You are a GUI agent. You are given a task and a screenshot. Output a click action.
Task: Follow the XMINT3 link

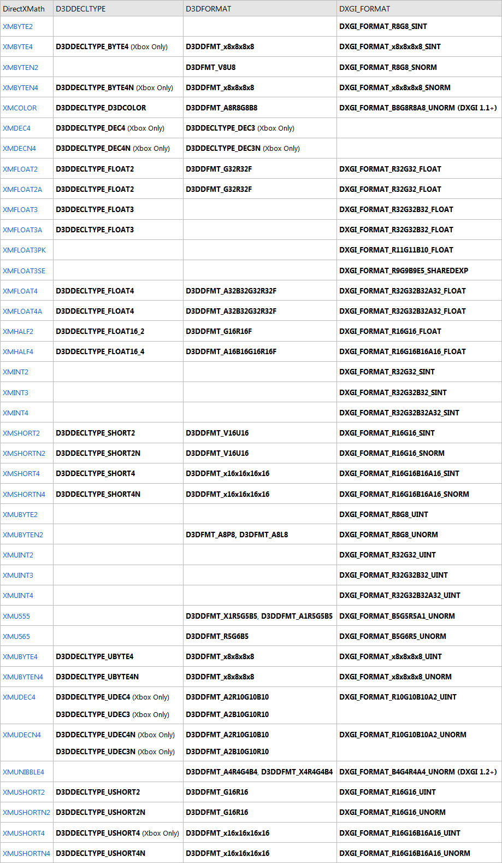pyautogui.click(x=15, y=392)
